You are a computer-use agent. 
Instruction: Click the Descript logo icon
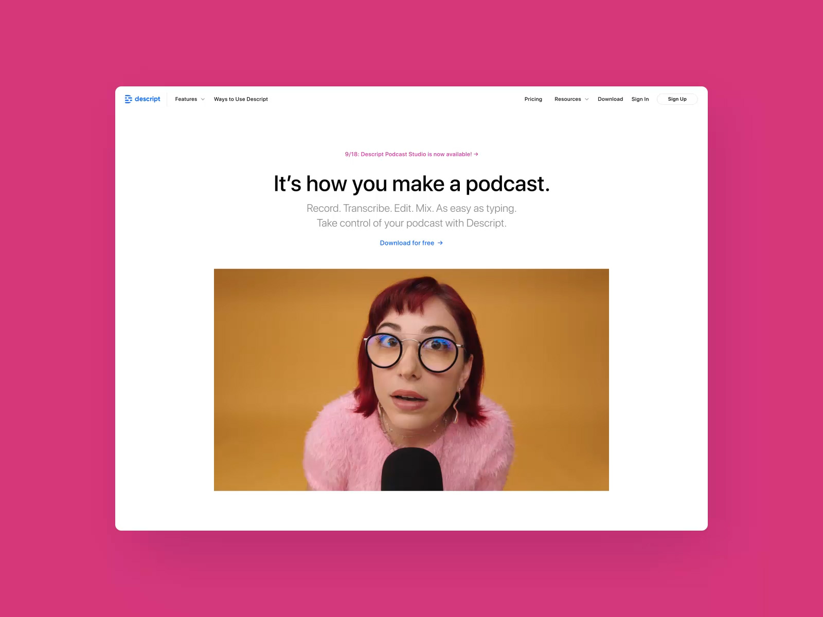(x=128, y=99)
